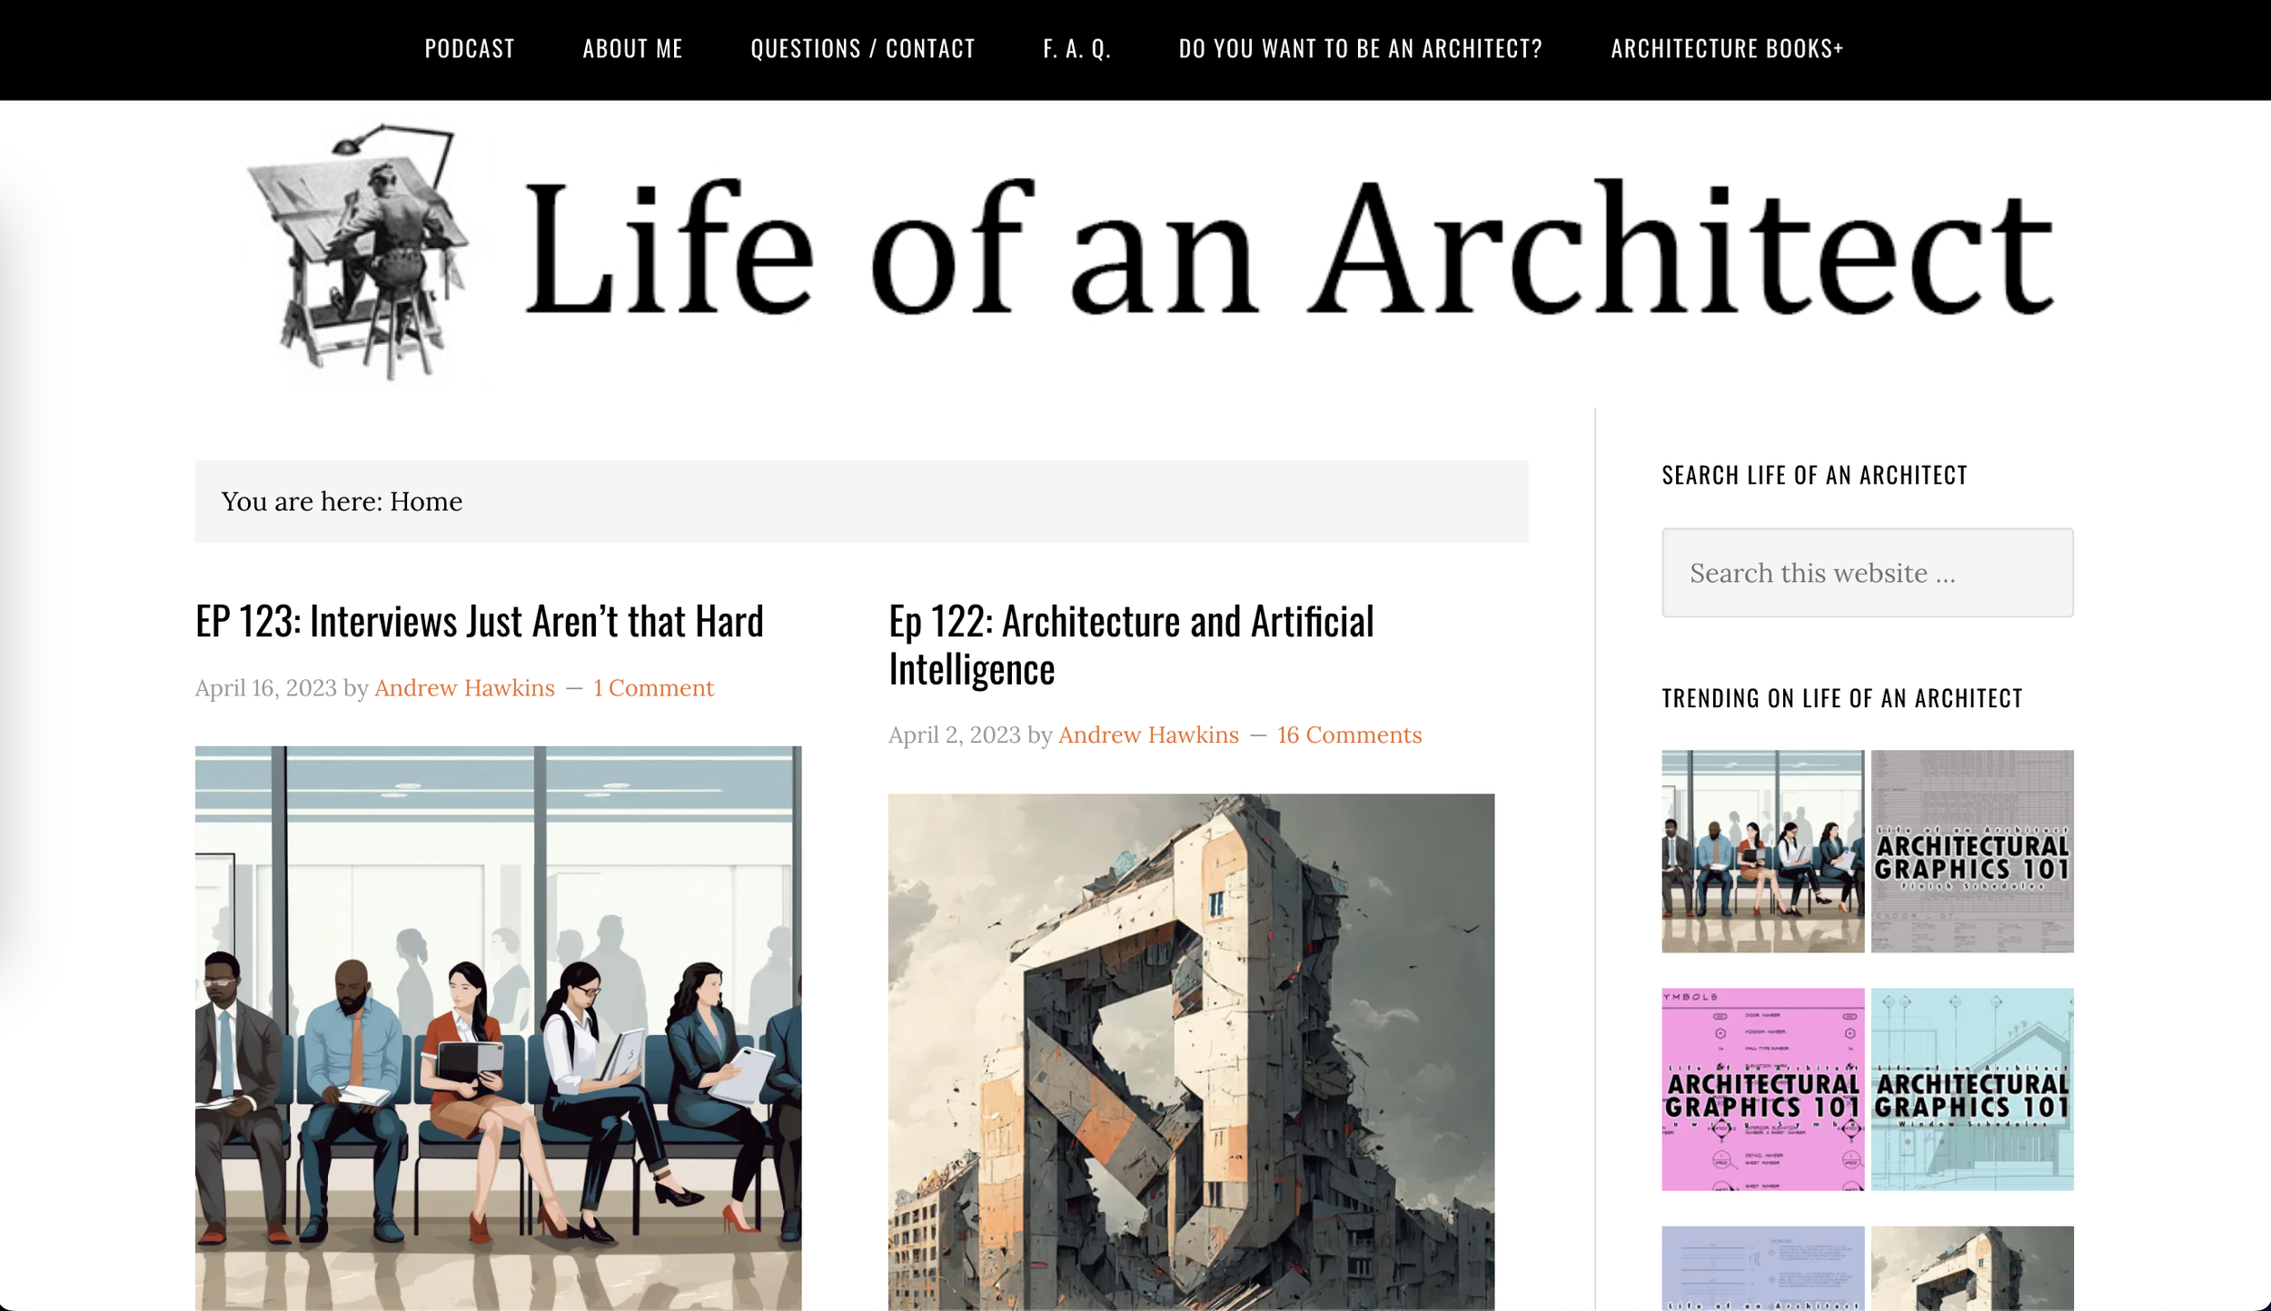Open blue Architectural Graphics 101 Window Schedules thumbnail
Viewport: 2271px width, 1311px height.
[x=1971, y=1089]
